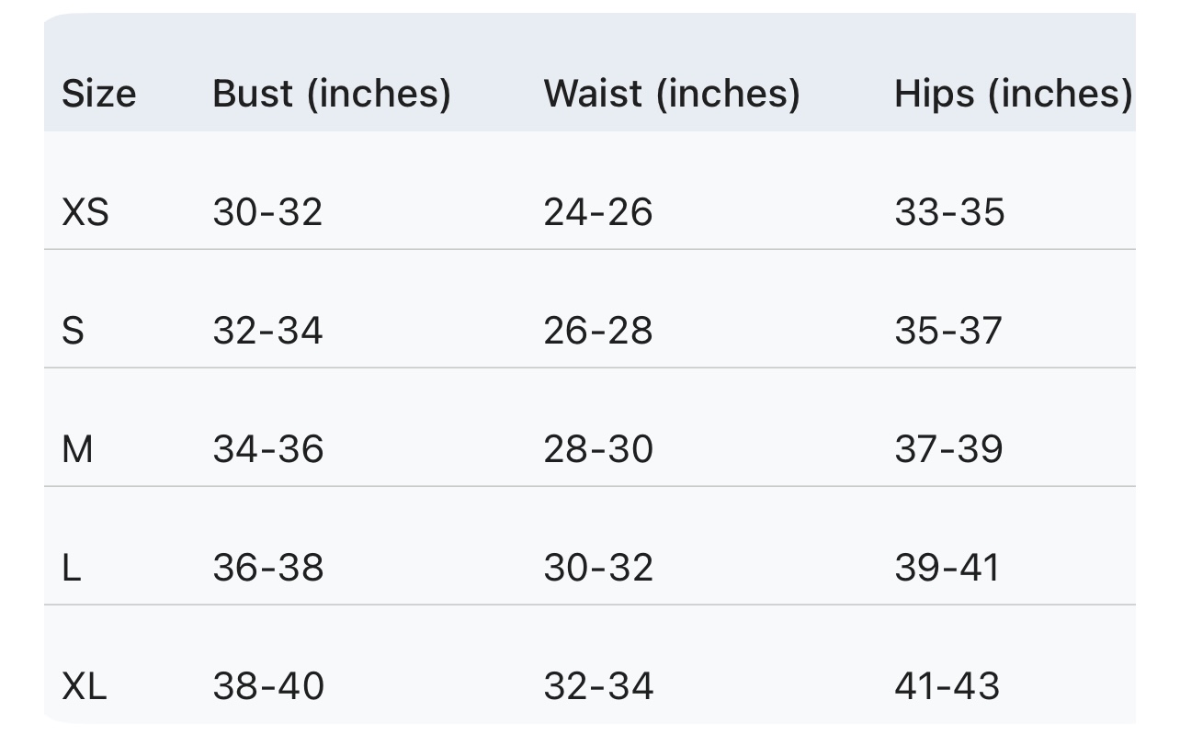Click waist value 24-26
Image resolution: width=1180 pixels, height=734 pixels.
pyautogui.click(x=598, y=212)
